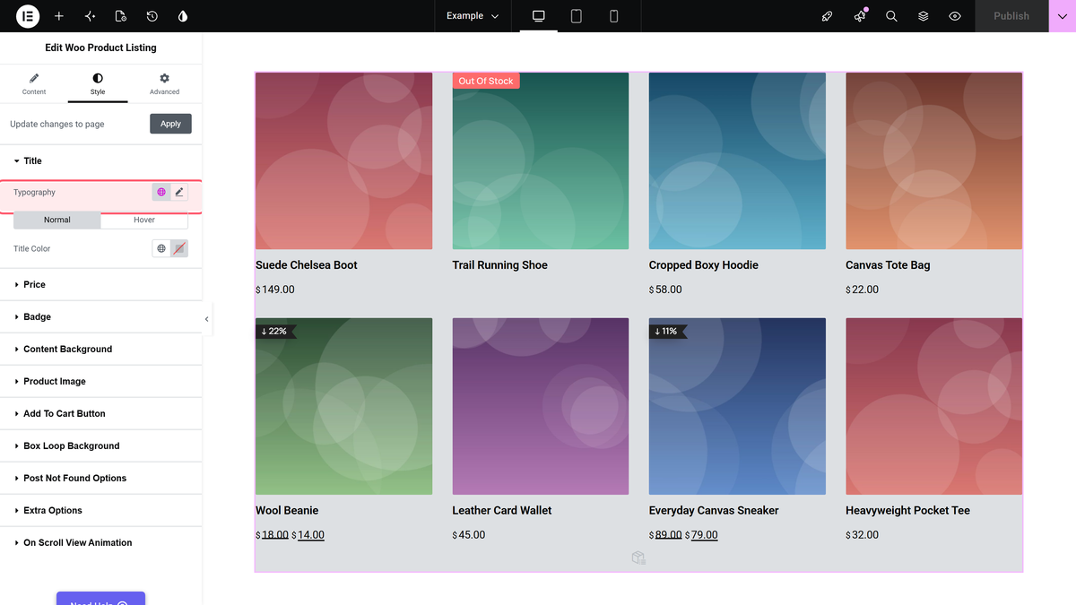Click the plus Add Element icon
1076x605 pixels.
tap(59, 16)
